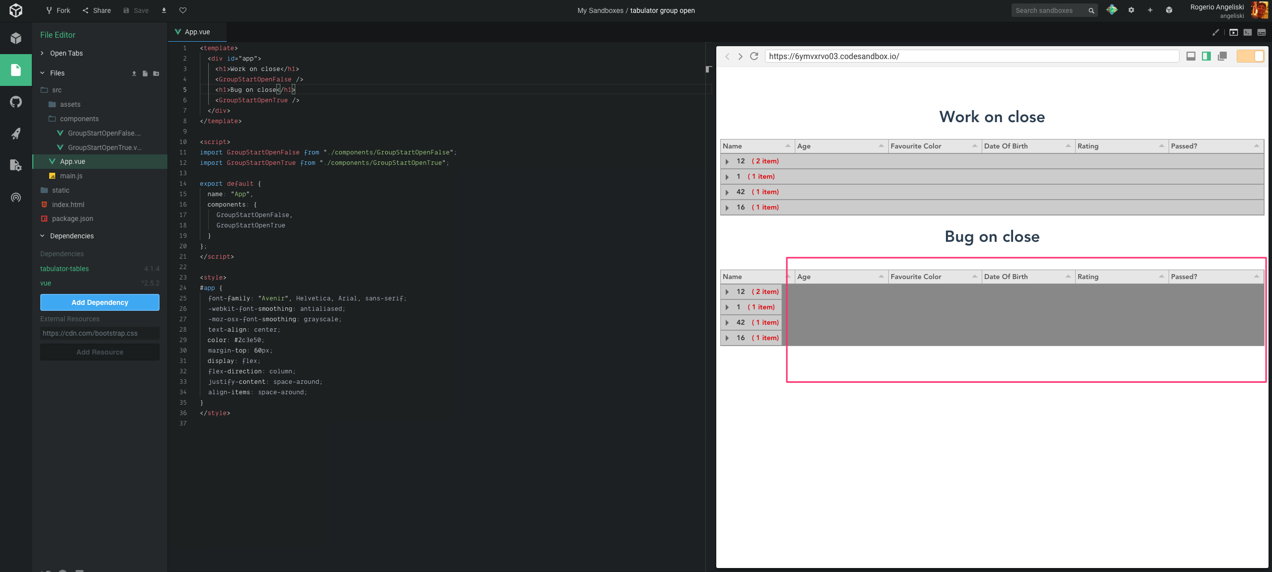Switch preview to vertical split layout
Viewport: 1272px width, 572px height.
[1206, 56]
